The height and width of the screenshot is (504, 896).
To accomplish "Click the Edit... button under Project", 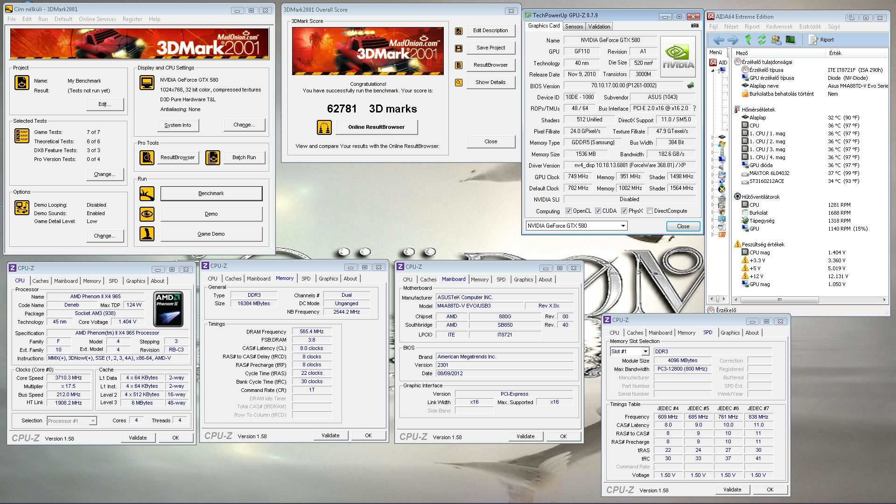I will pos(105,104).
